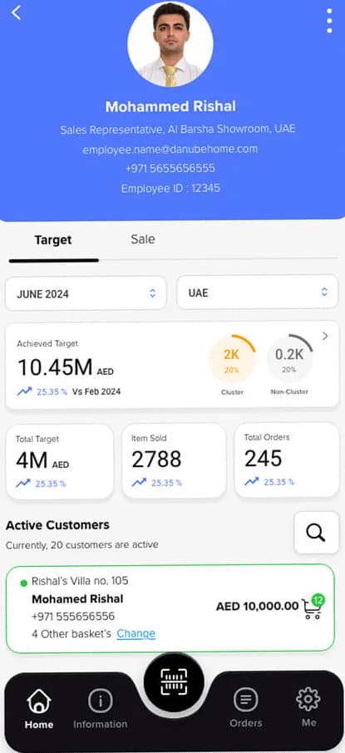Screen dimensions: 345x753
Task: Open the Item Sold 2788 card
Action: 174,460
